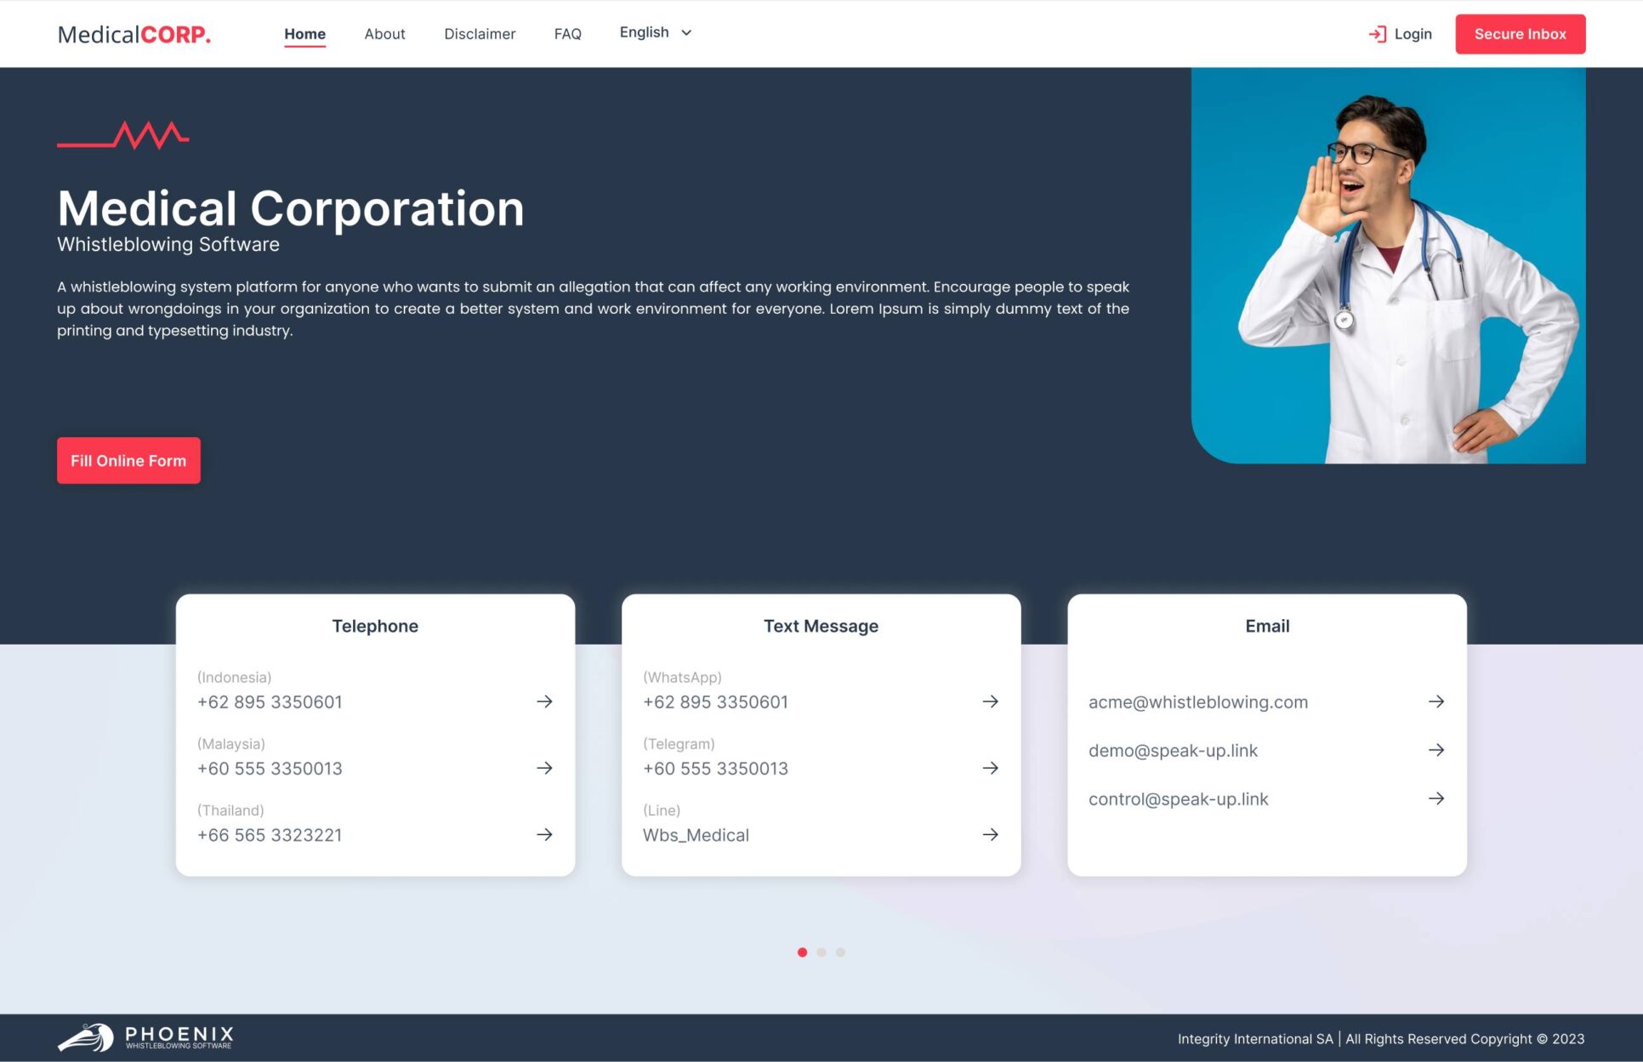Click control@speak-up.link email address
The width and height of the screenshot is (1643, 1062).
click(x=1178, y=799)
